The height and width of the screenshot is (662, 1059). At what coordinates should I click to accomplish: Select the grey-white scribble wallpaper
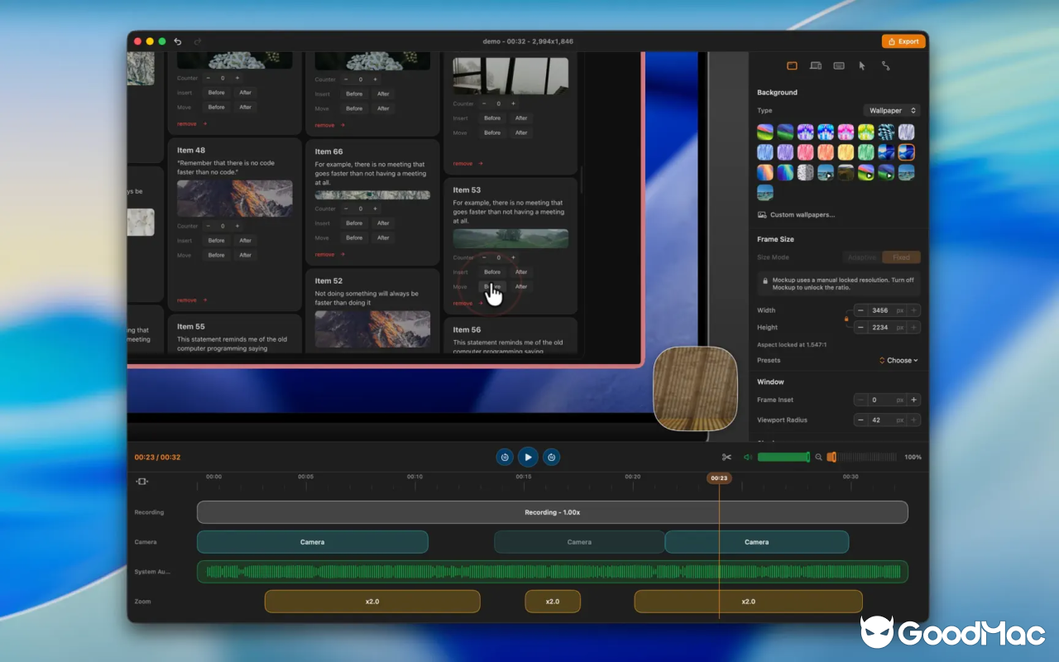point(907,132)
